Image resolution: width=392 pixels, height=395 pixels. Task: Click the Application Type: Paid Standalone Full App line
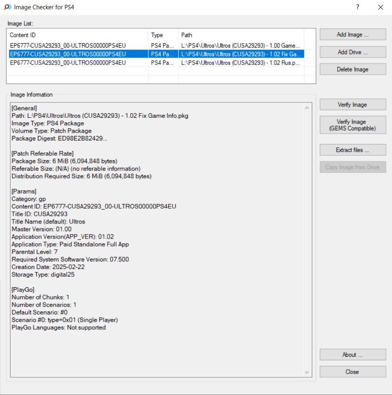[x=70, y=245]
